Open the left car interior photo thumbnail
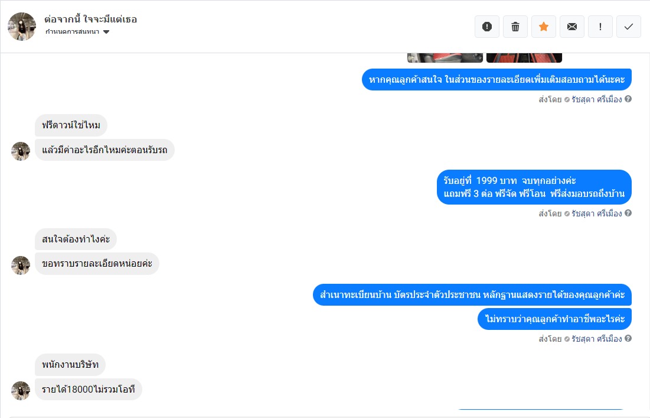650x418 pixels. tap(445, 58)
